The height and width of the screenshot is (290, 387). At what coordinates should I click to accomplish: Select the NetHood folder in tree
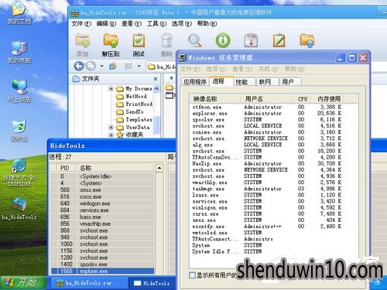132,97
